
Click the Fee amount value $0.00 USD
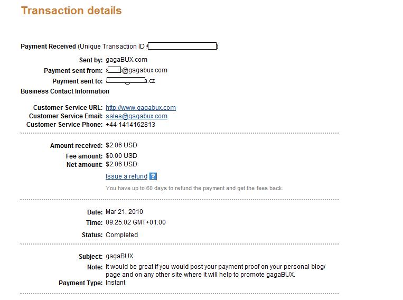click(x=121, y=156)
